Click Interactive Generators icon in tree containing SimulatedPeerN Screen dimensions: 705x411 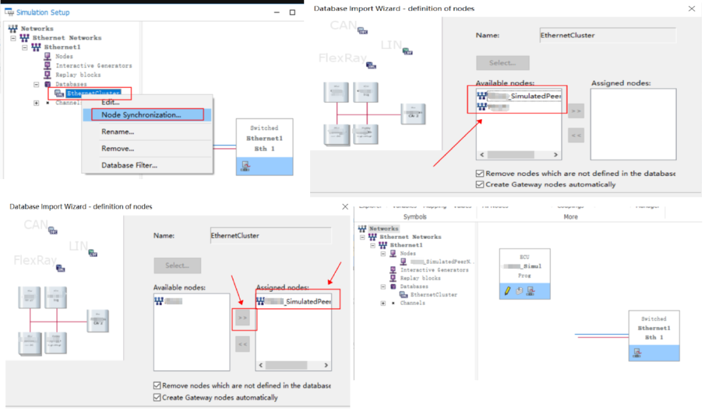(x=393, y=270)
